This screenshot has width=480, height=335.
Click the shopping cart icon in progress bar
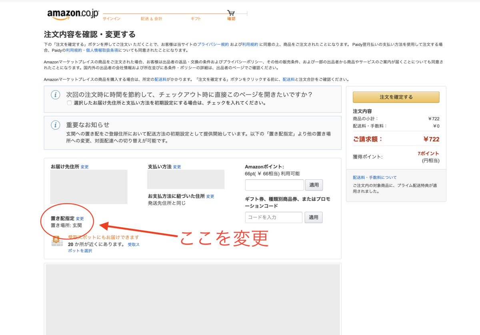click(x=231, y=13)
